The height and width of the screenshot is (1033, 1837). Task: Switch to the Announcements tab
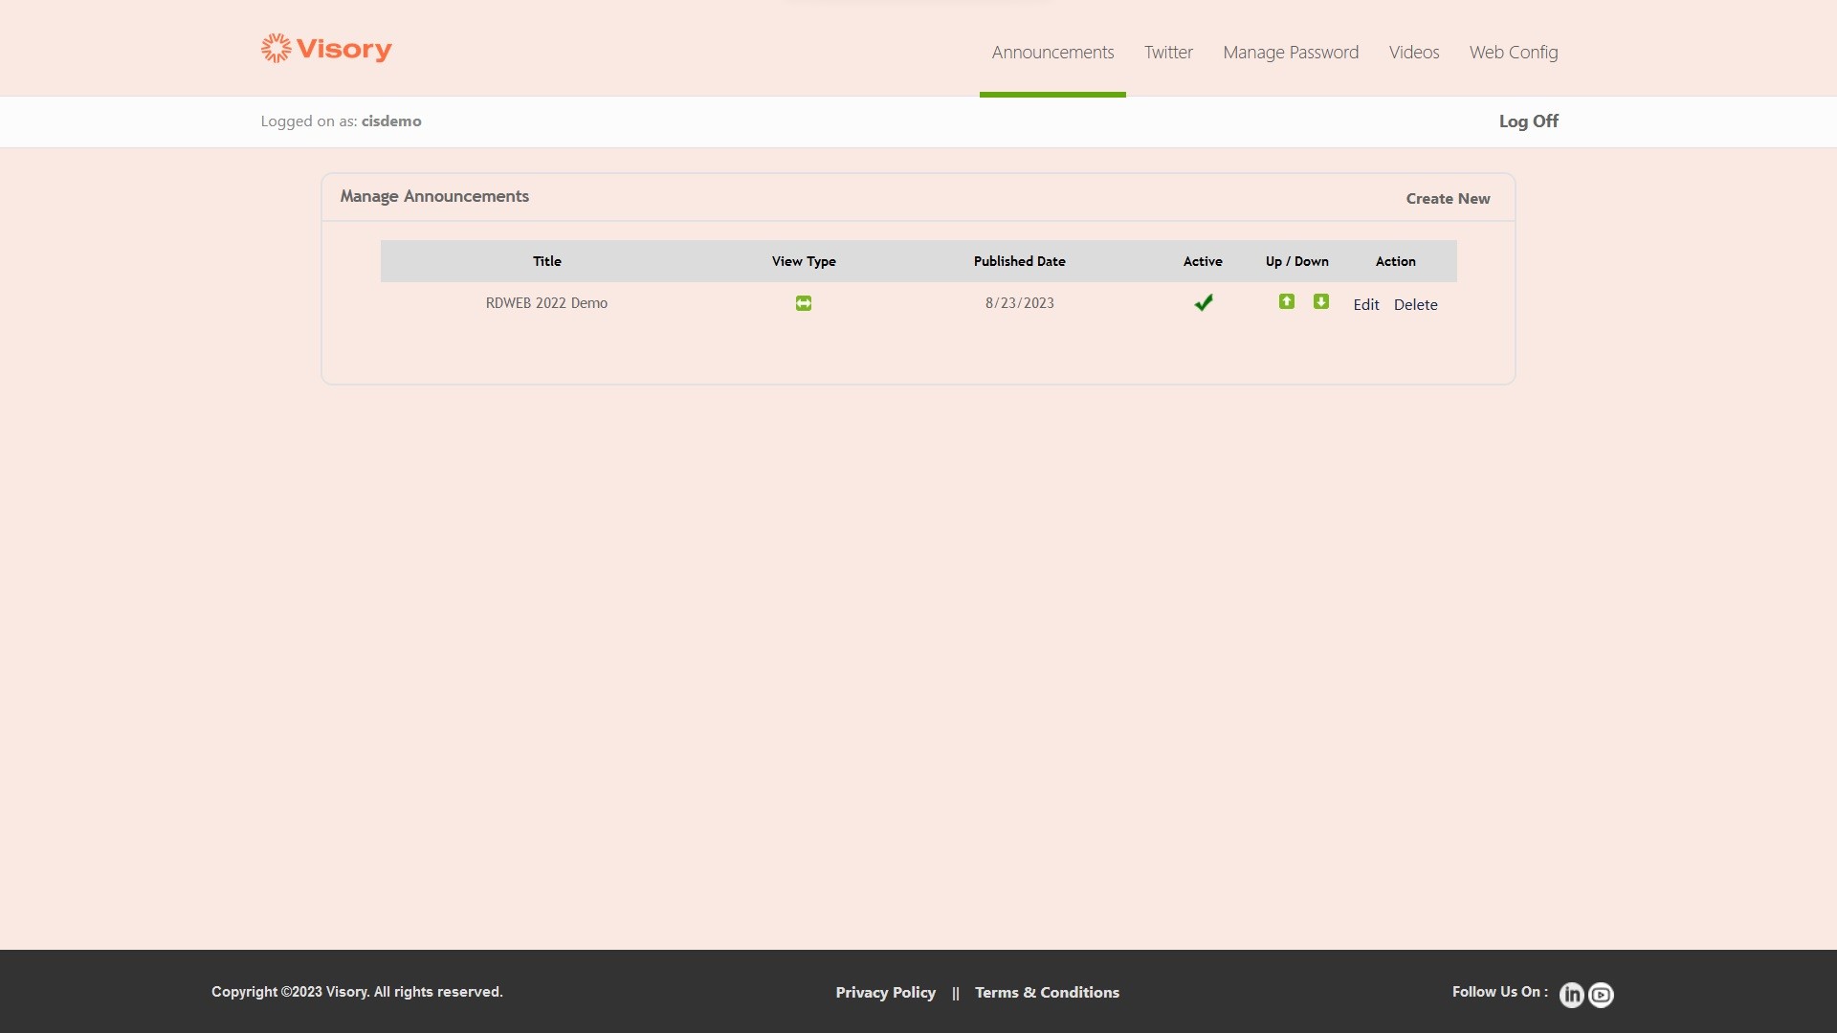coord(1052,53)
